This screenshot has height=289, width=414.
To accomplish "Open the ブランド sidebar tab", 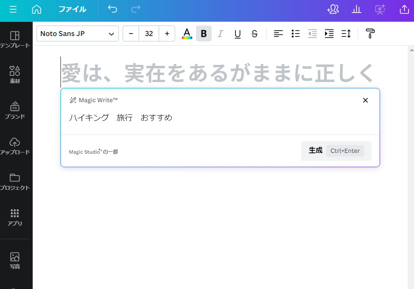I will (15, 111).
